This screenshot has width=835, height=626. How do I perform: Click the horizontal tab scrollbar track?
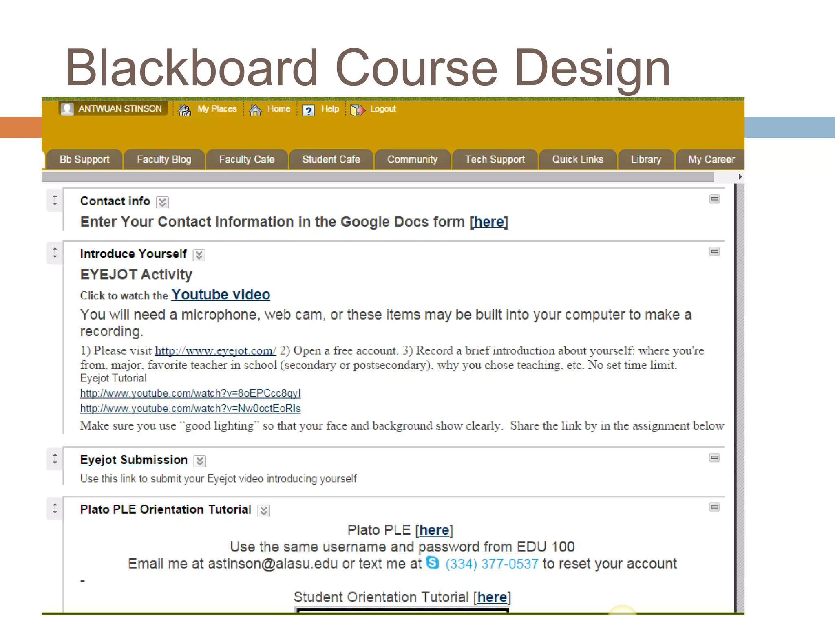(x=378, y=177)
